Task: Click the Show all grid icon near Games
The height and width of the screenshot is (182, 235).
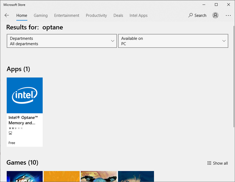Action: pos(209,163)
